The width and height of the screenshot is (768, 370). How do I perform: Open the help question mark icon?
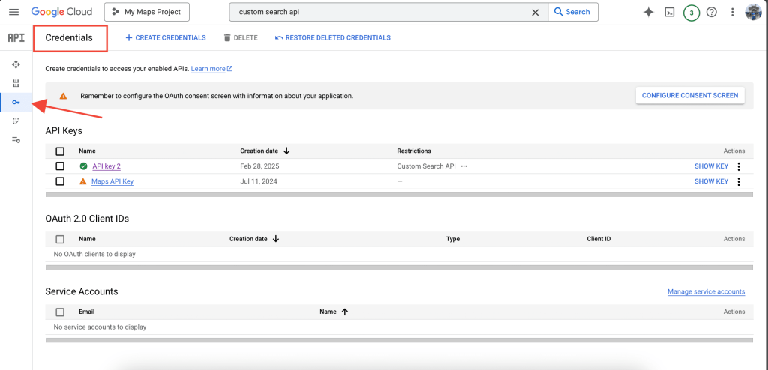(712, 12)
